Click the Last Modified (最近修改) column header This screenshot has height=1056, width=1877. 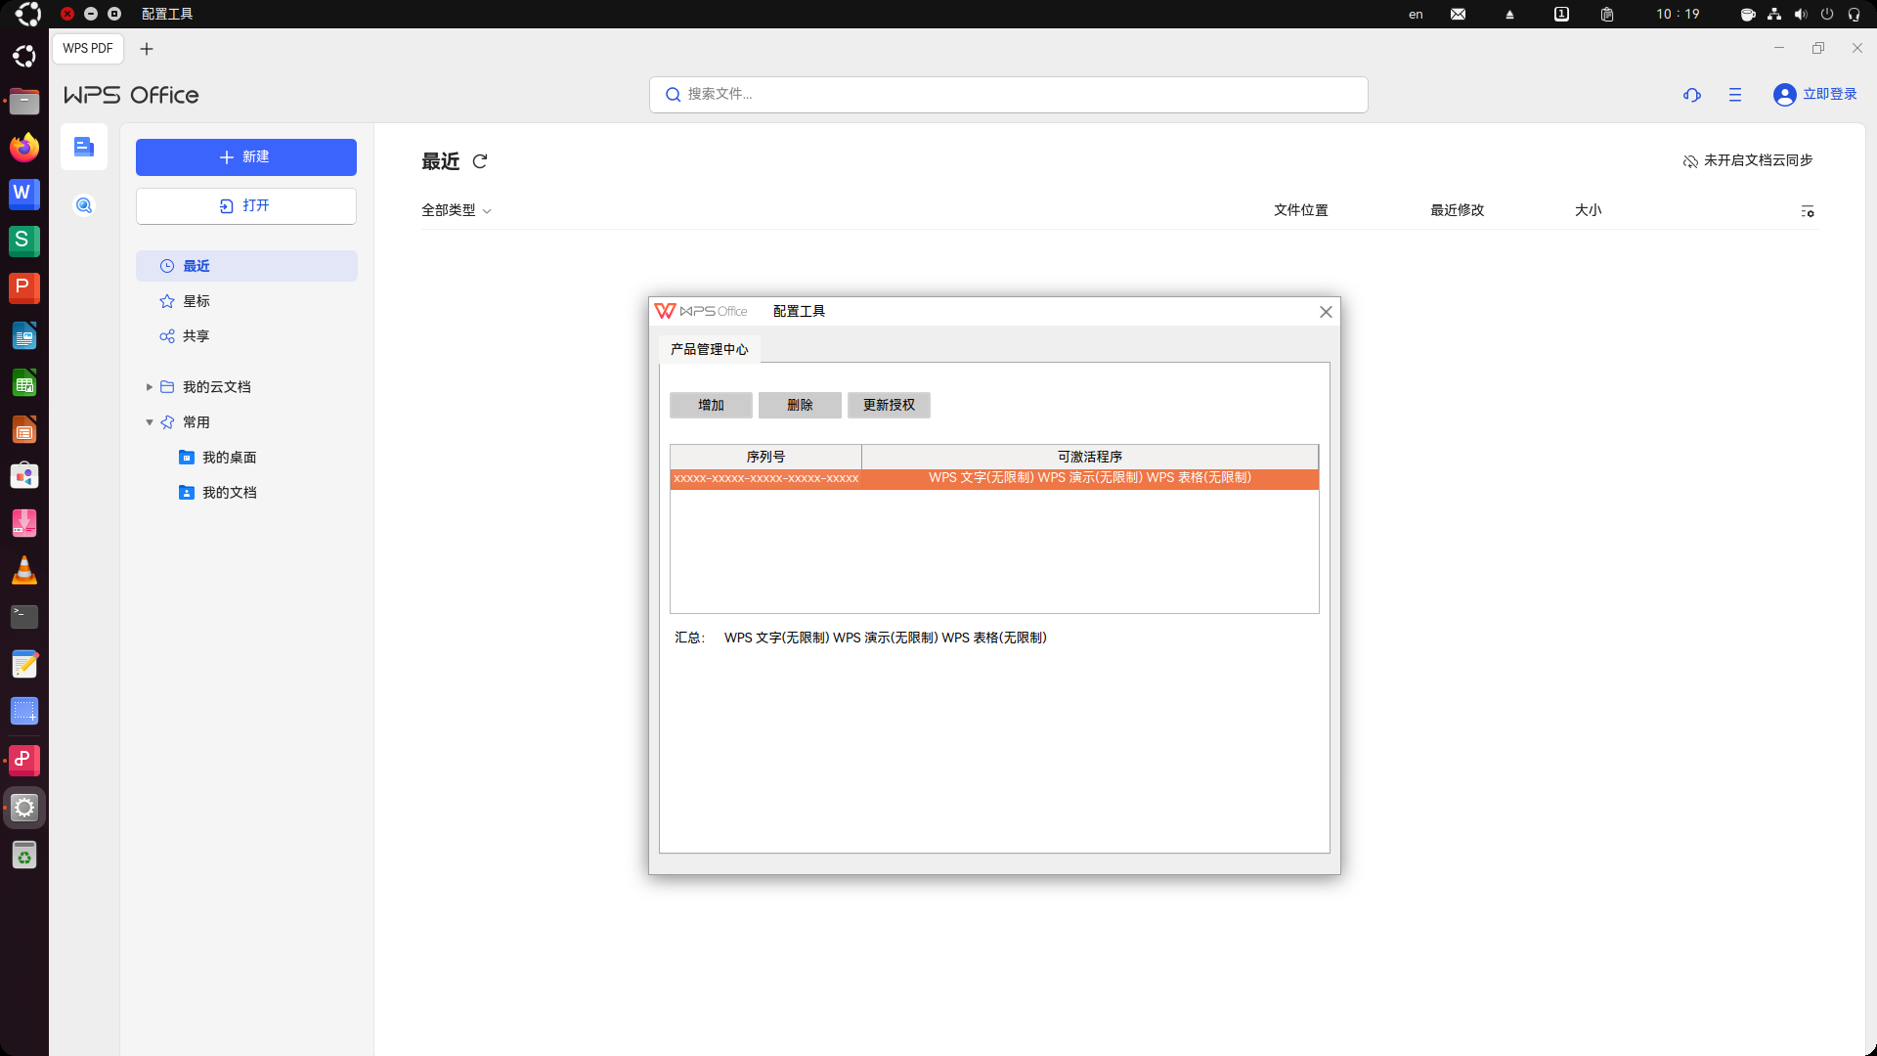tap(1458, 210)
